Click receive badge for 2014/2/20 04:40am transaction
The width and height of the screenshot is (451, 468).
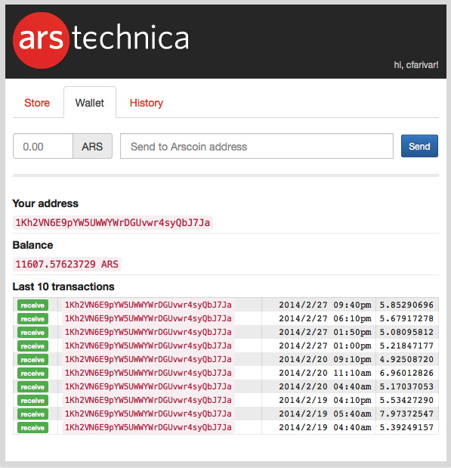[32, 387]
